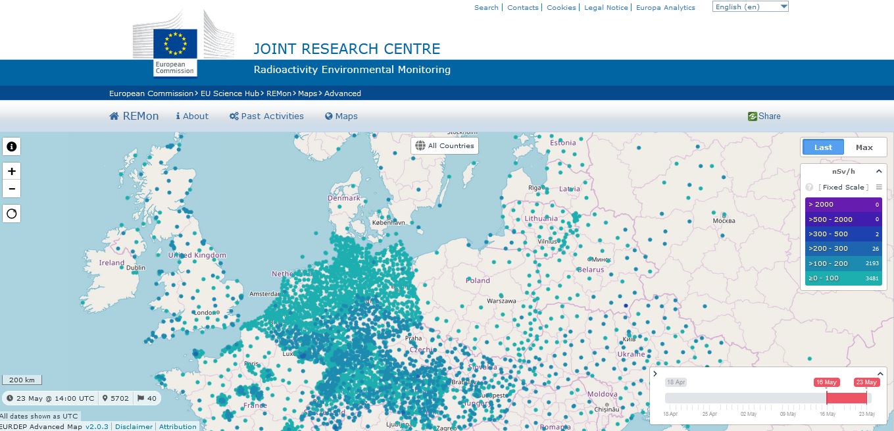Screen dimensions: 894x431
Task: Select the >300 - 500 legend band
Action: (x=843, y=234)
